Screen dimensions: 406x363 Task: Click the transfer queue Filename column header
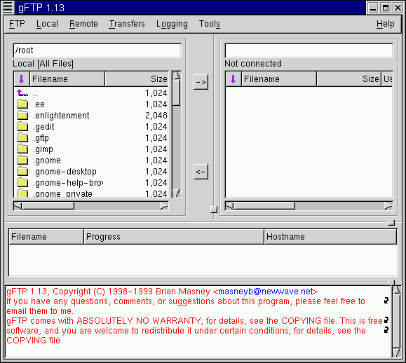(46, 236)
